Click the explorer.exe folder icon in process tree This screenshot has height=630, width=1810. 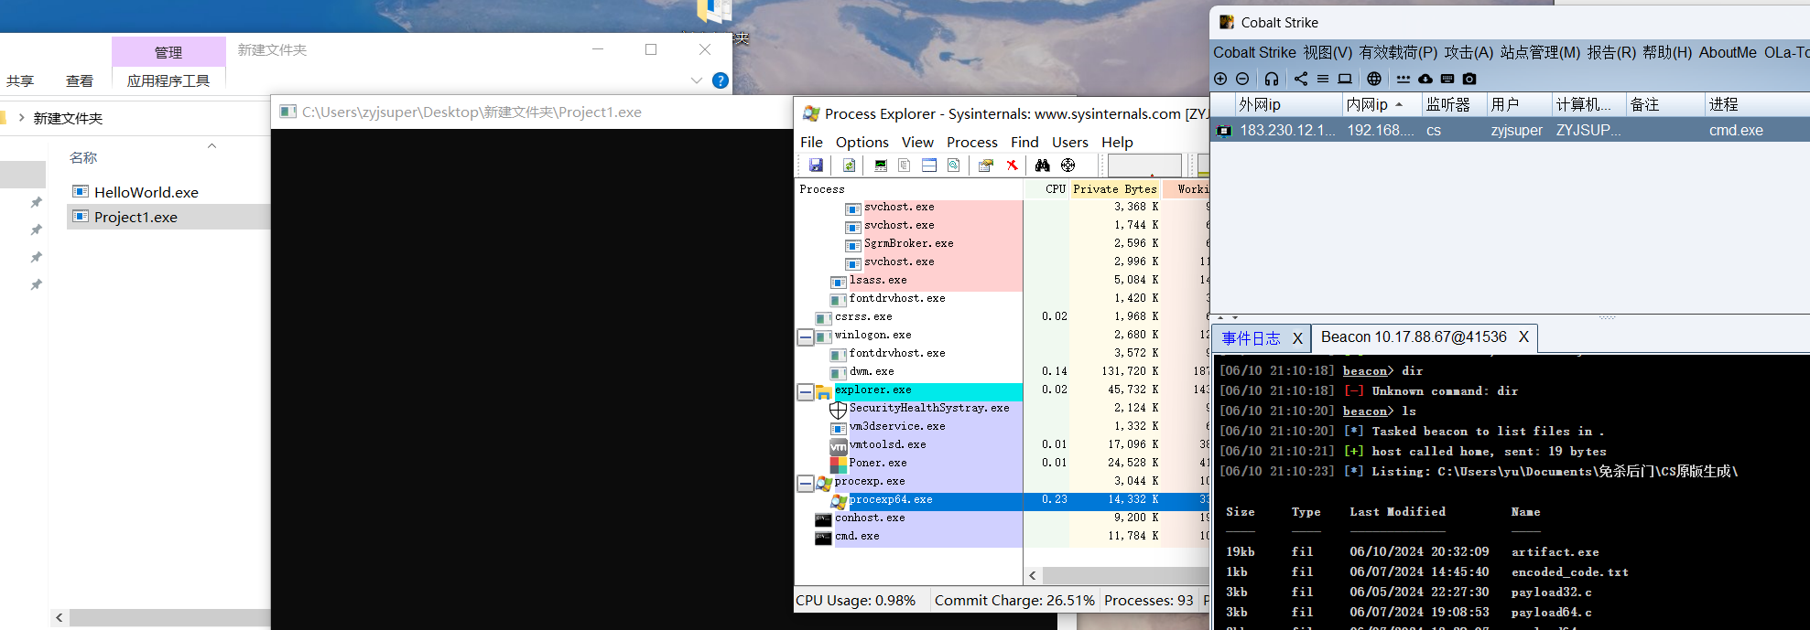pos(824,391)
